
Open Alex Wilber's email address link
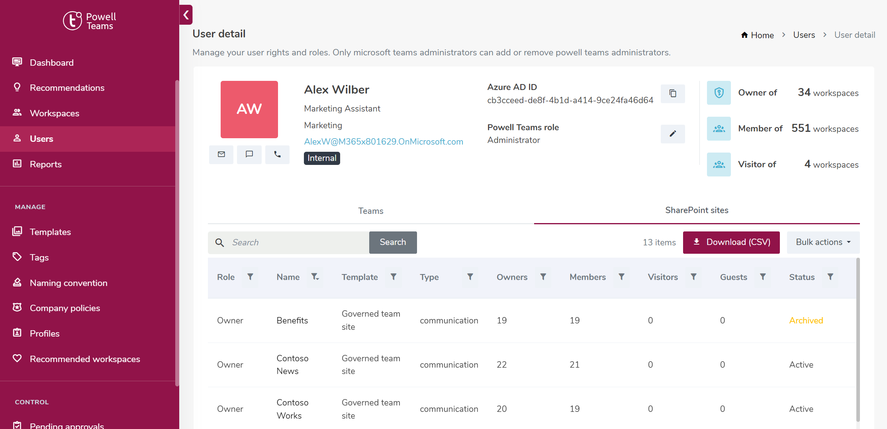384,142
